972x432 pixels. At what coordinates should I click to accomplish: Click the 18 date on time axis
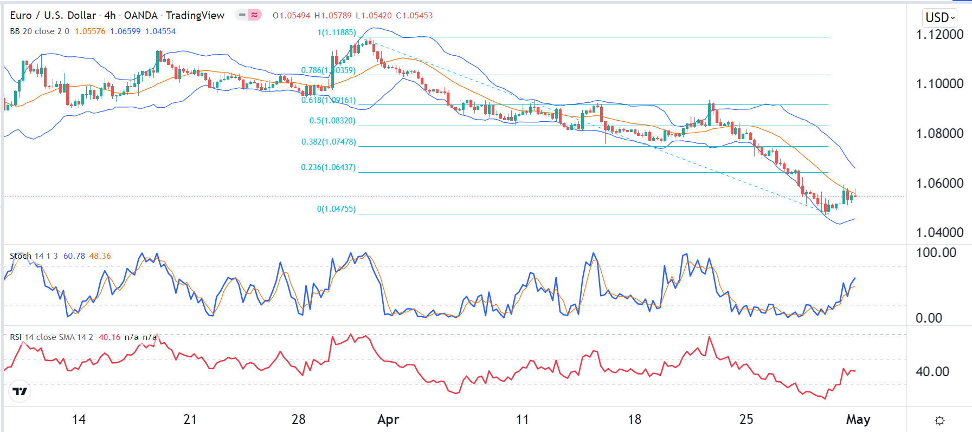tap(634, 420)
